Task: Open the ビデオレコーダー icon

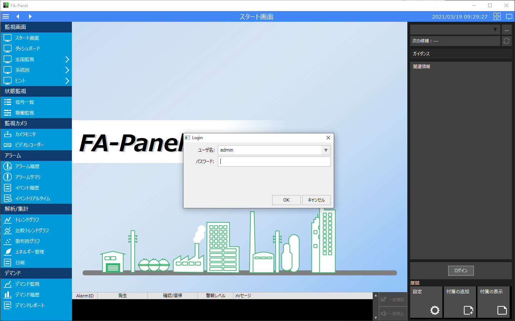Action: [x=8, y=145]
